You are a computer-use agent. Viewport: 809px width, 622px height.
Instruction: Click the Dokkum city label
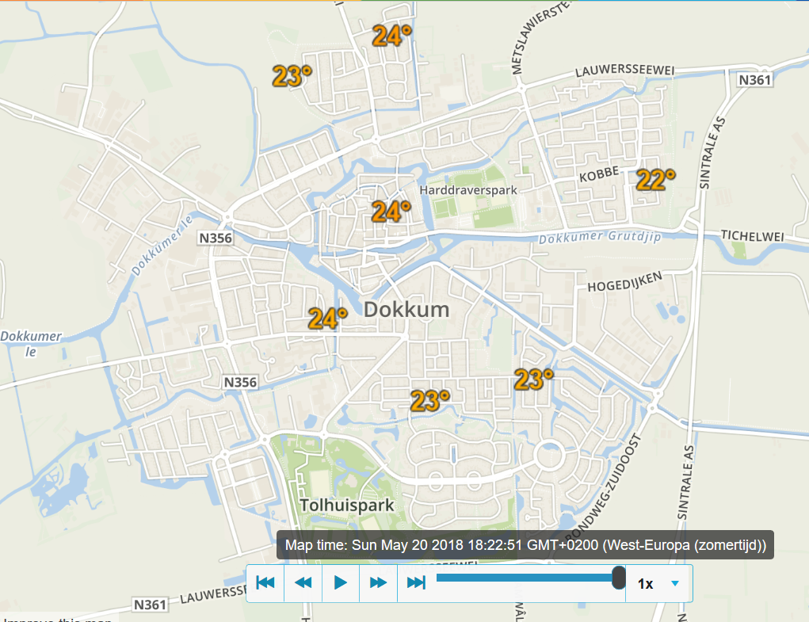point(406,310)
